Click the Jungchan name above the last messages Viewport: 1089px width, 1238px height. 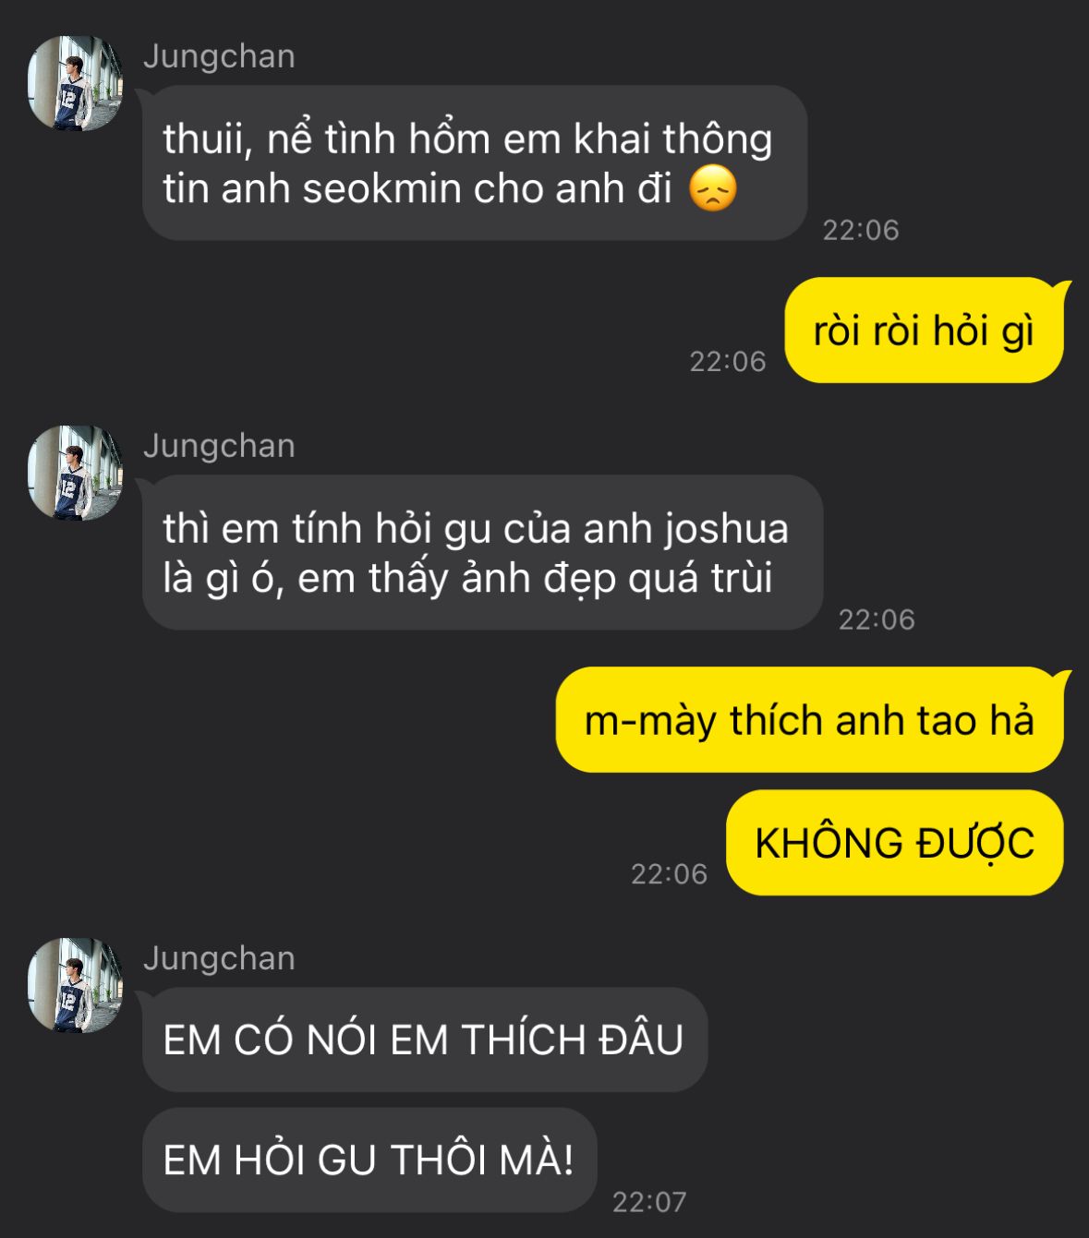(x=219, y=958)
